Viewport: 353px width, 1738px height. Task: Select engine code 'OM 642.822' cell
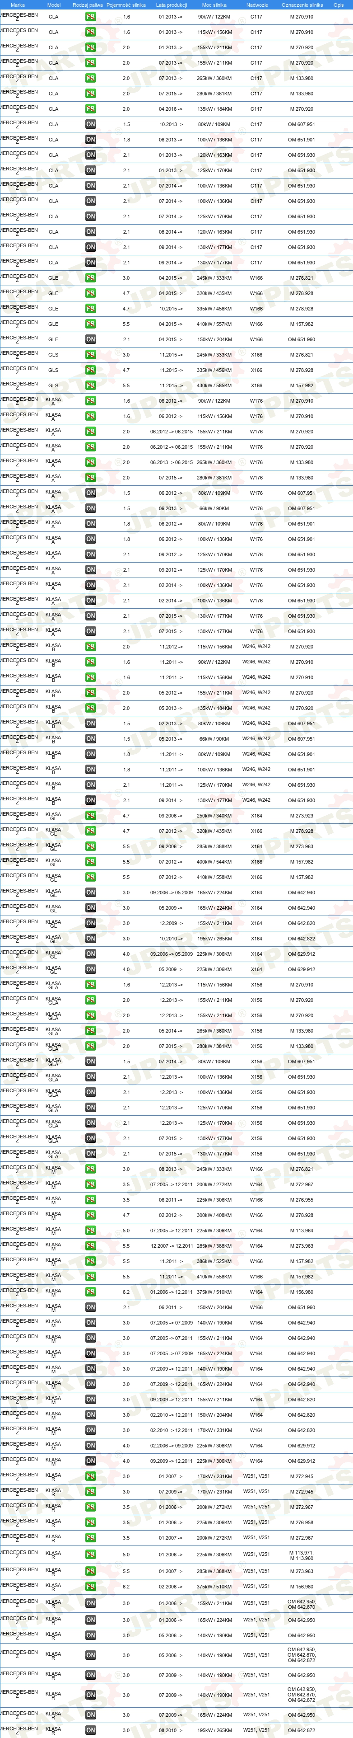click(301, 939)
